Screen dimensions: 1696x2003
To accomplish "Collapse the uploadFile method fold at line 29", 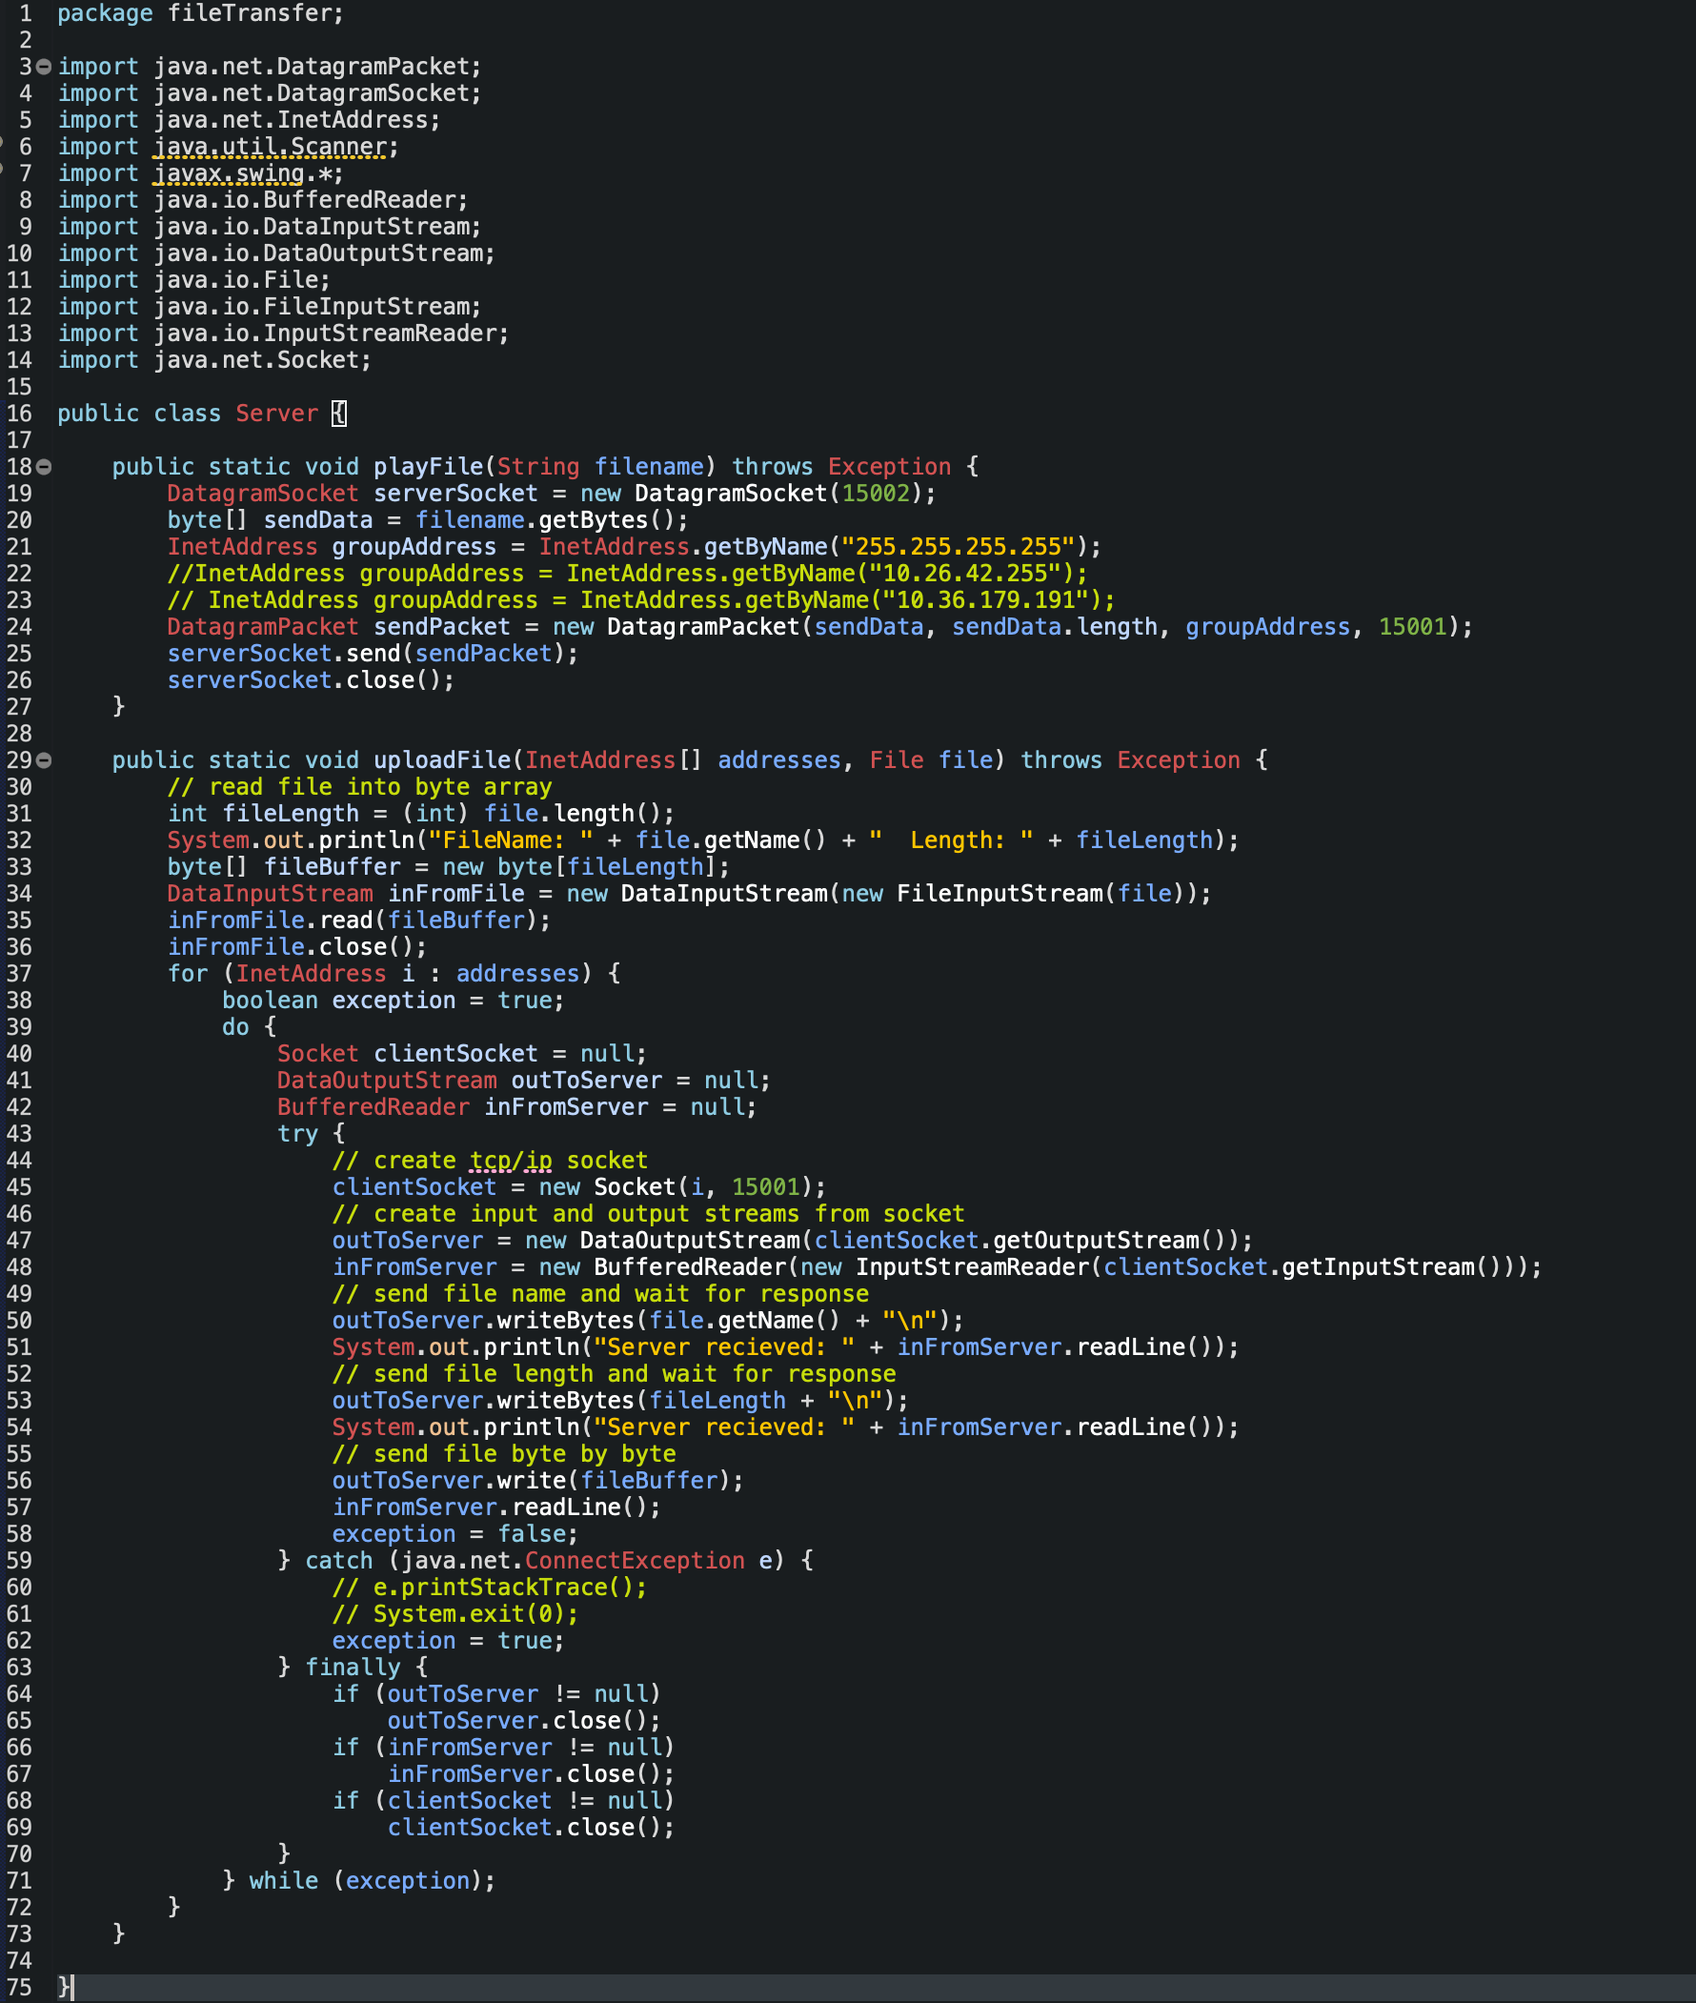I will [x=43, y=760].
